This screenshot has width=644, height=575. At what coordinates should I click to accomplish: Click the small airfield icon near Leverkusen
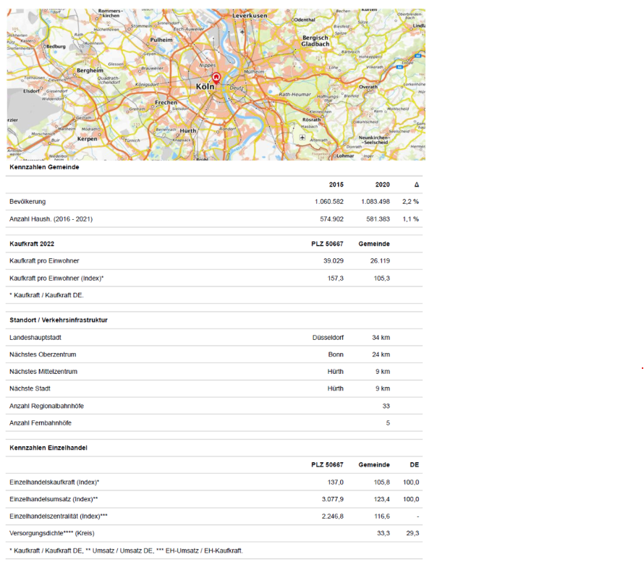pyautogui.click(x=241, y=33)
